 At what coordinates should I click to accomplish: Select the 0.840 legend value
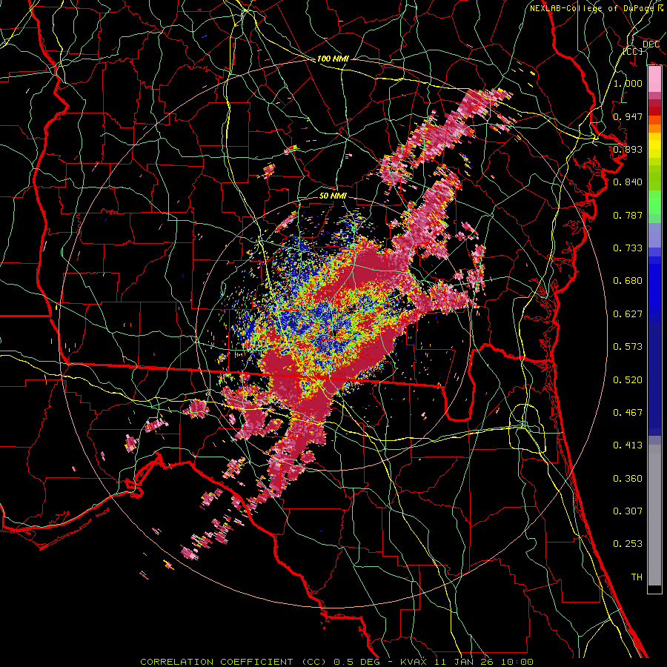[628, 182]
